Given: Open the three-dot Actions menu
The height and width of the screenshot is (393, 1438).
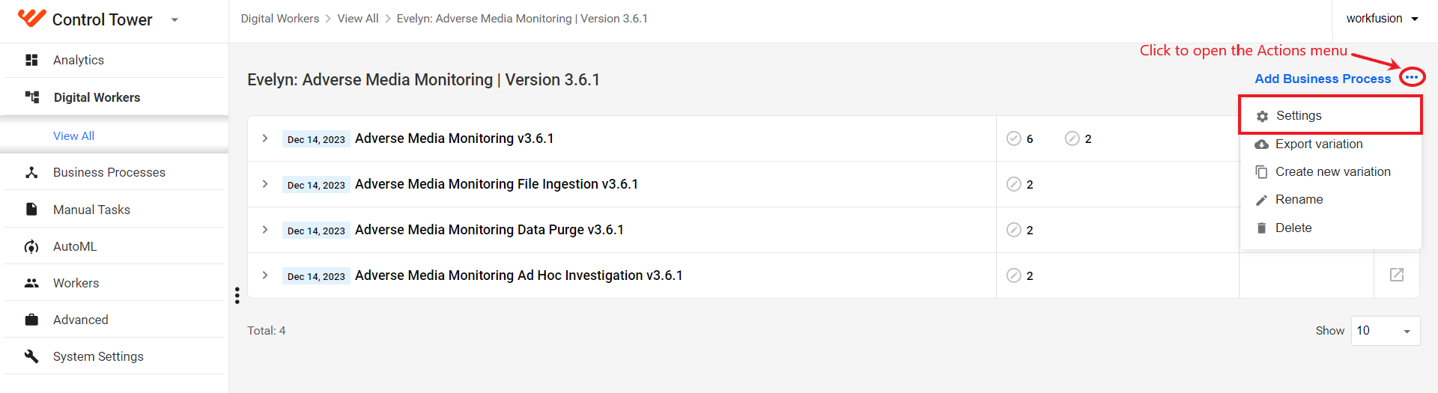Looking at the screenshot, I should [x=1412, y=78].
